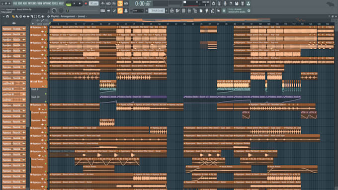Open the ADD menu

tap(25, 3)
